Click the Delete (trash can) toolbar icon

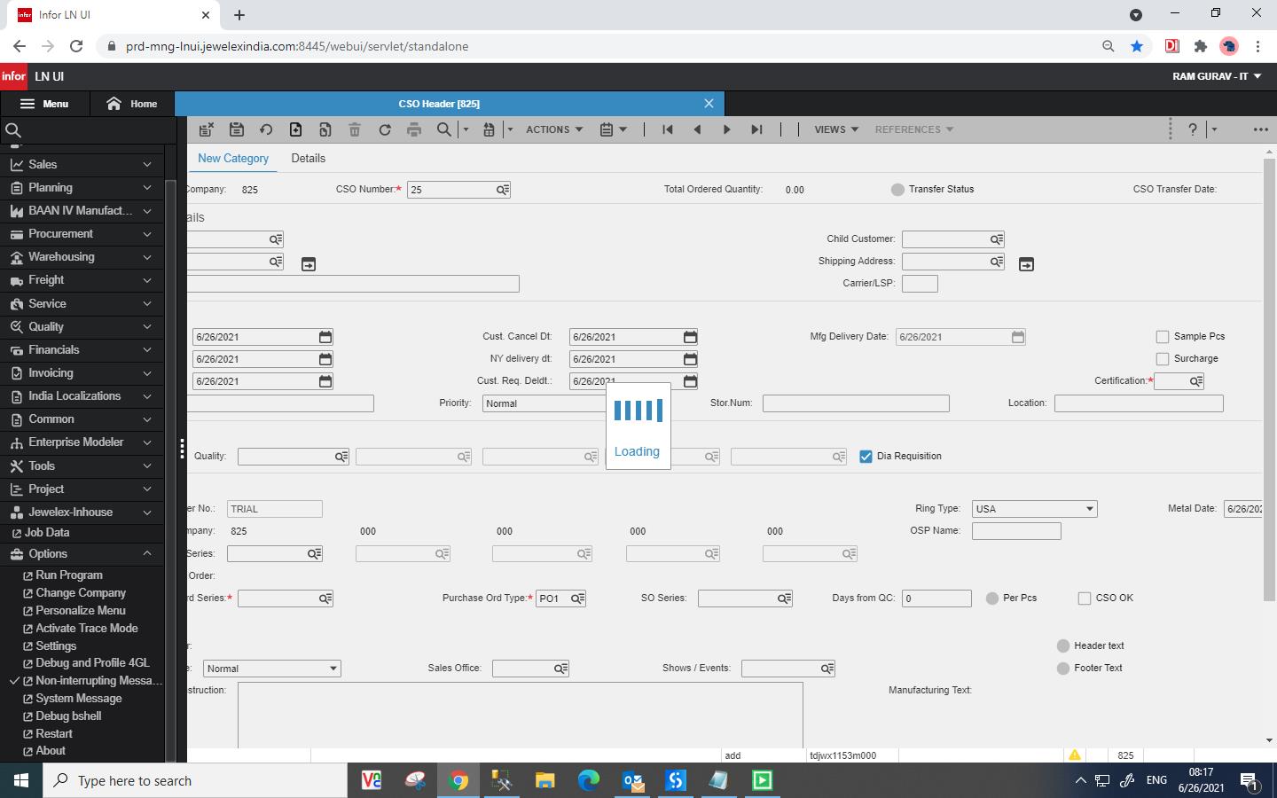click(355, 129)
